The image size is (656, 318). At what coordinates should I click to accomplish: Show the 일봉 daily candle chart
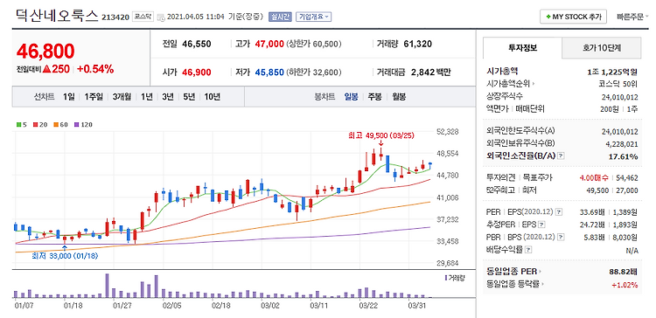coord(351,97)
